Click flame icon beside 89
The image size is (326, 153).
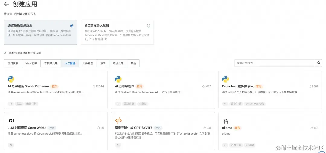click(98, 128)
